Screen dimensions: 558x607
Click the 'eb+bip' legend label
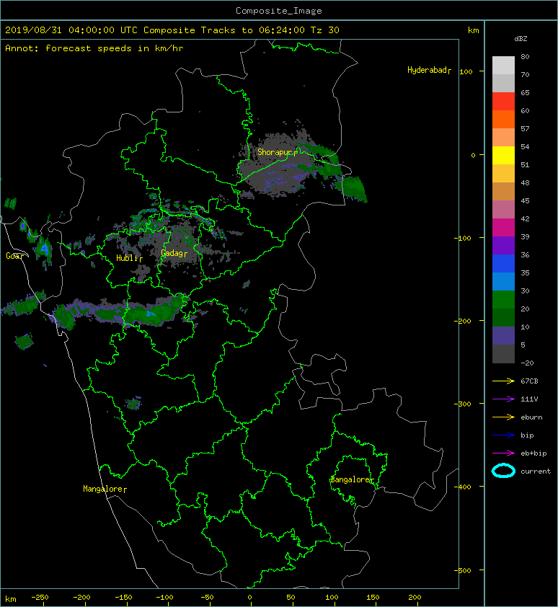point(533,453)
